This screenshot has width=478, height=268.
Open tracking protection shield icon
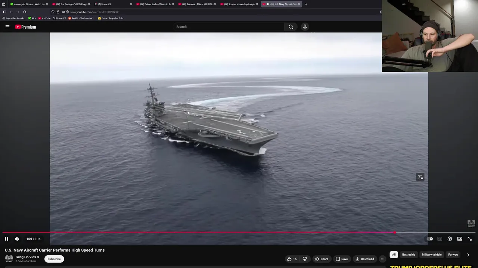pyautogui.click(x=53, y=12)
